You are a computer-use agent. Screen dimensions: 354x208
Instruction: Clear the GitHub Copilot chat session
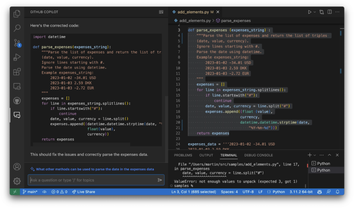pyautogui.click(x=161, y=12)
